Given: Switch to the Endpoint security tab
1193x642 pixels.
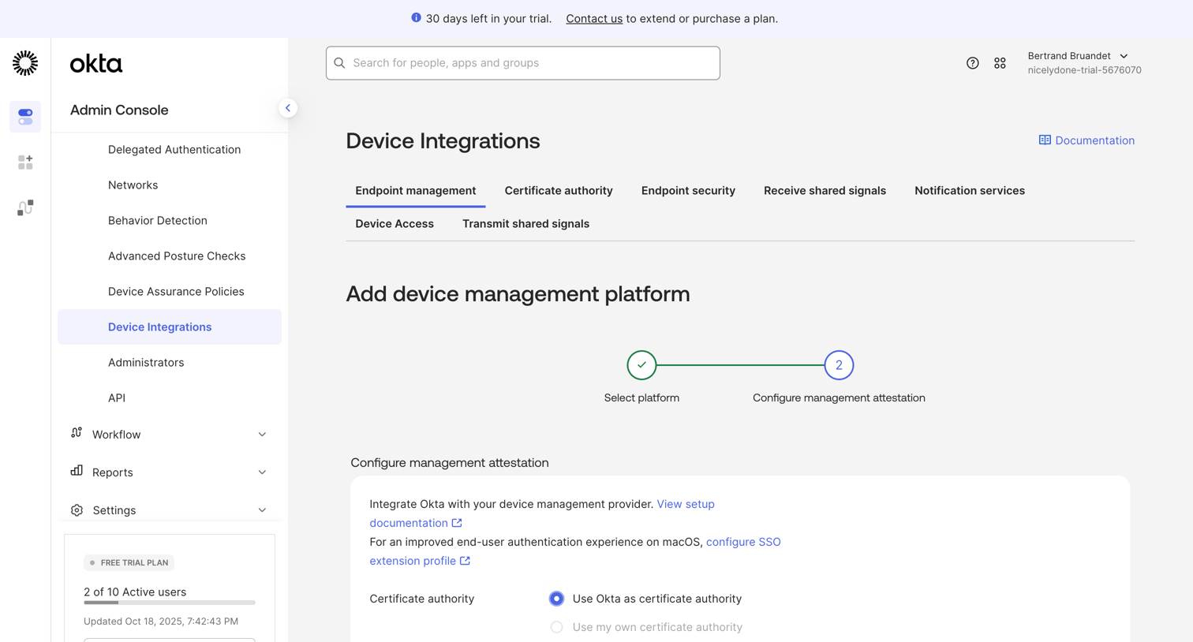Looking at the screenshot, I should pos(688,191).
